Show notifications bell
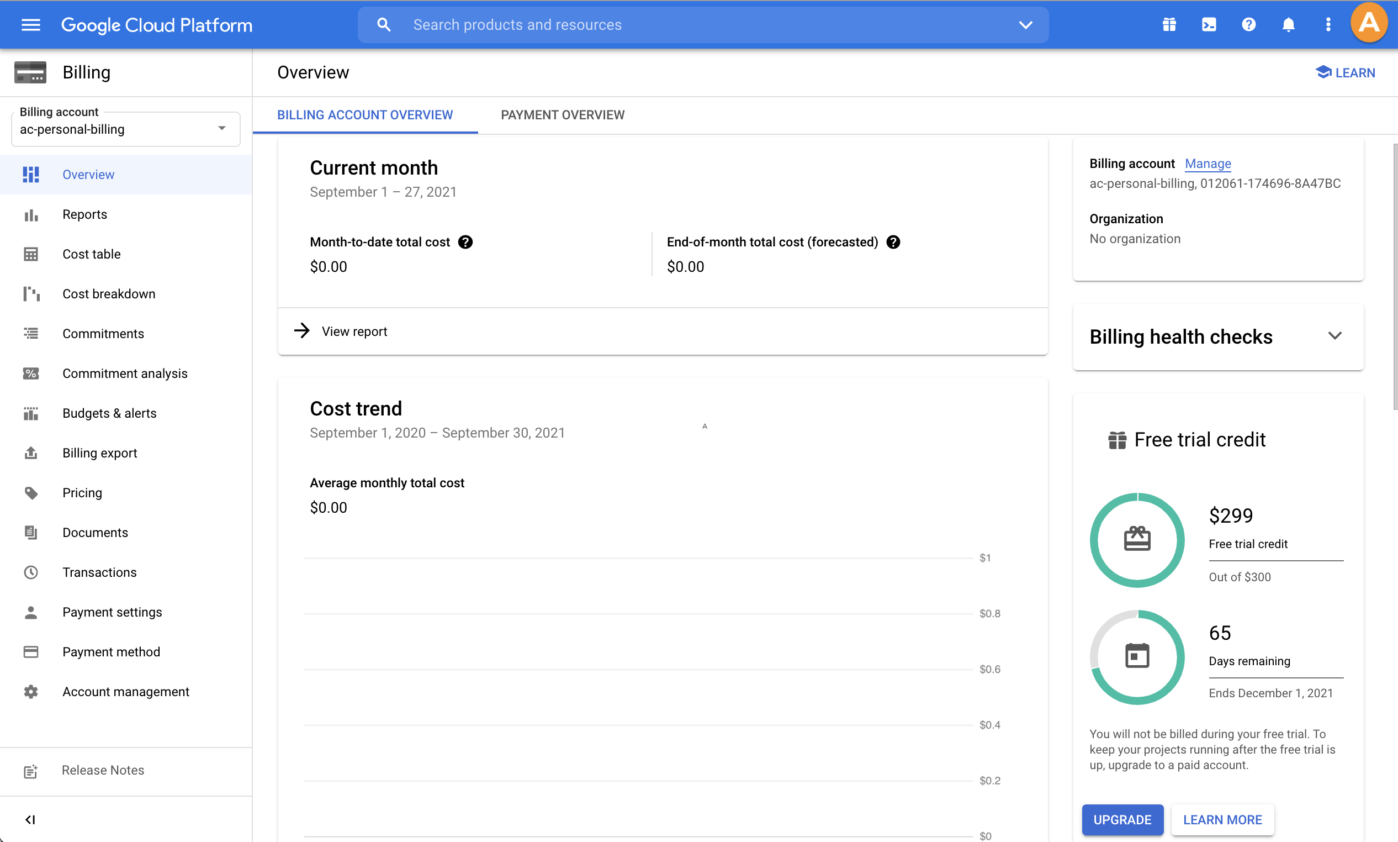The width and height of the screenshot is (1398, 842). (x=1288, y=25)
